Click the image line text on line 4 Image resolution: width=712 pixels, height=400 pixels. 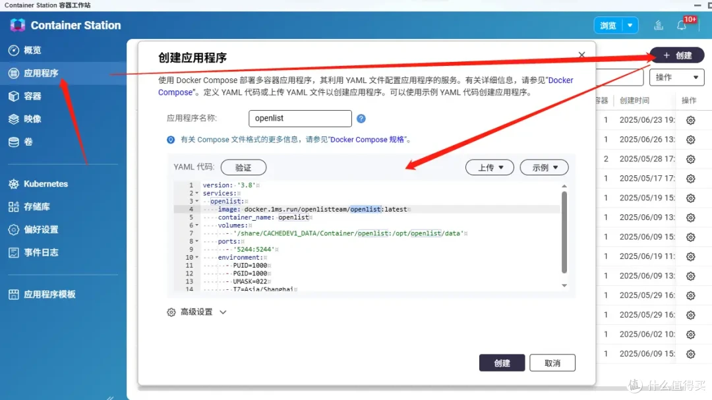click(312, 210)
